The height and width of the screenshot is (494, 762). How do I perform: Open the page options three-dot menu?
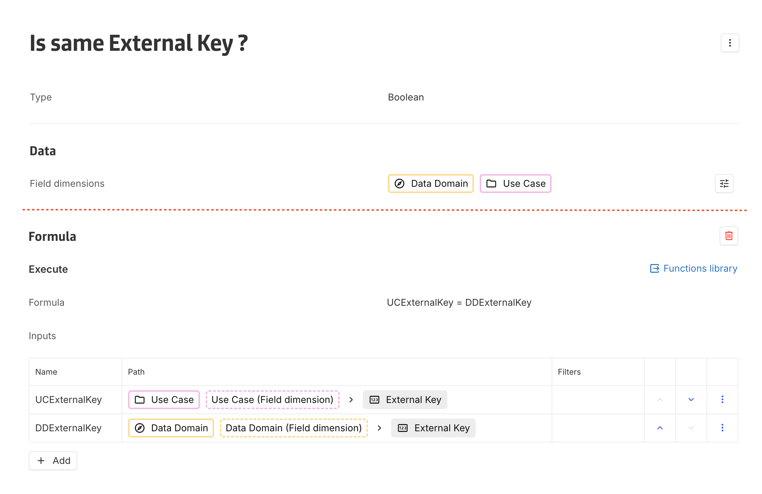click(730, 43)
